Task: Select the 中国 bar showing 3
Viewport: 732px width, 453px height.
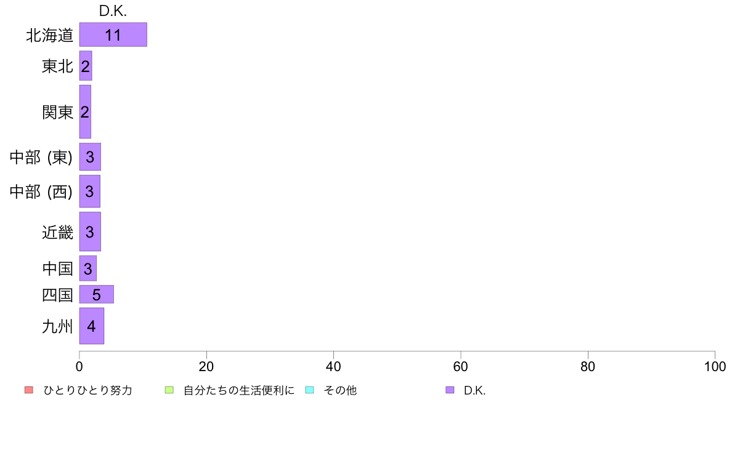Action: point(87,268)
